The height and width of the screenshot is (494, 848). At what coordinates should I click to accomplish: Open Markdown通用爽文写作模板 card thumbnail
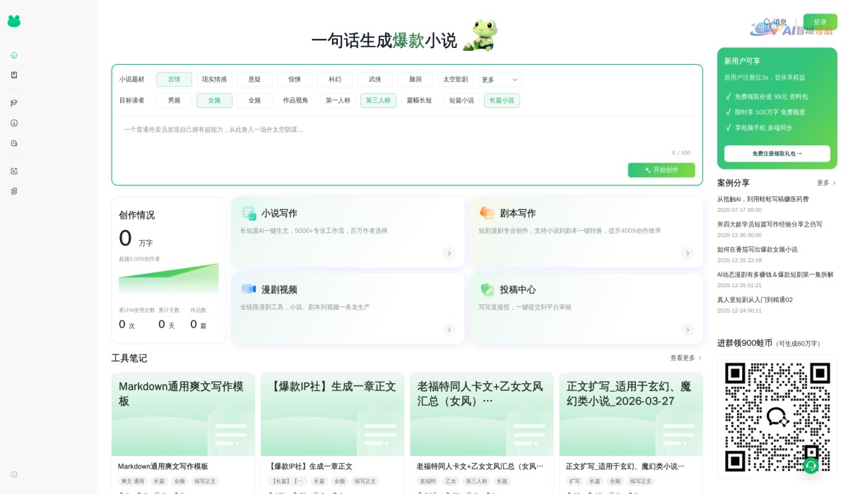[183, 414]
